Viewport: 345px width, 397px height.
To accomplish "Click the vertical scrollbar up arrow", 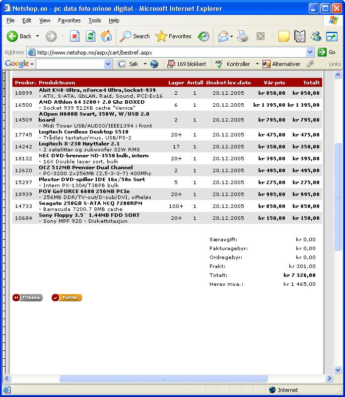I will point(338,75).
